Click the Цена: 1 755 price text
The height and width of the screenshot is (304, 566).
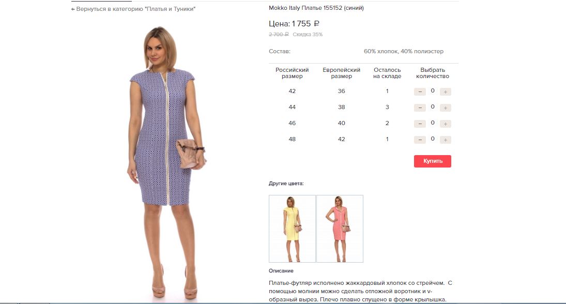point(294,24)
